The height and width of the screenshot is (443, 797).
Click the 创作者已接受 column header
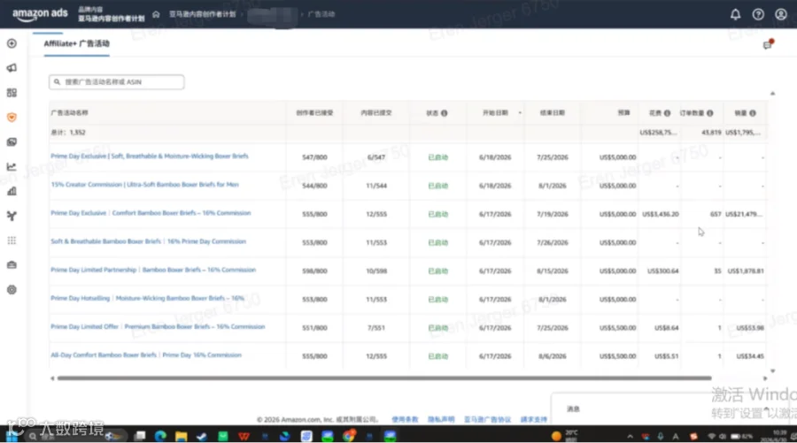pyautogui.click(x=314, y=112)
